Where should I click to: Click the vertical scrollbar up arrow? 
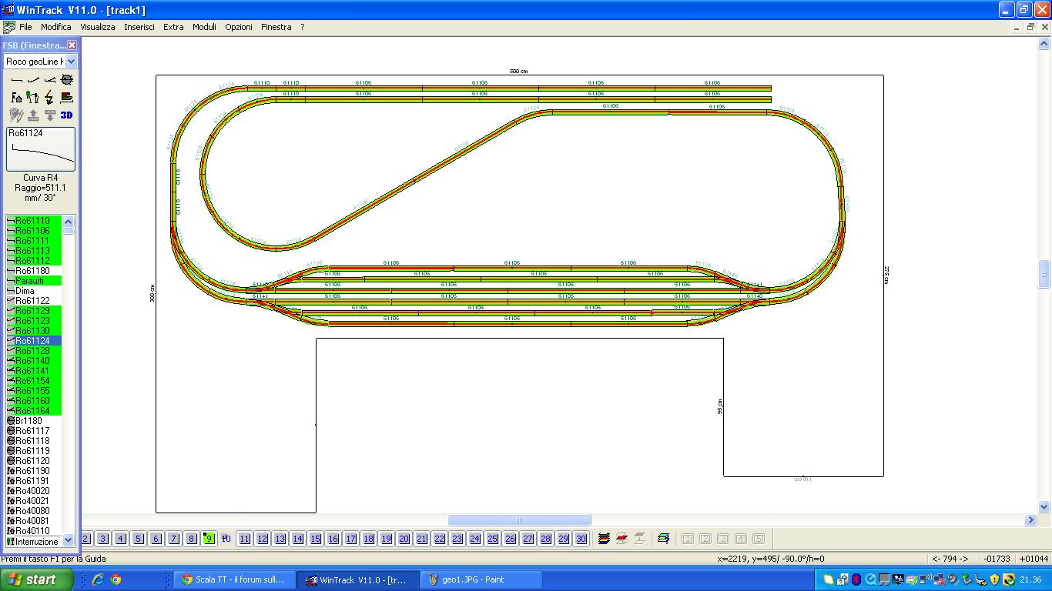(x=1044, y=43)
